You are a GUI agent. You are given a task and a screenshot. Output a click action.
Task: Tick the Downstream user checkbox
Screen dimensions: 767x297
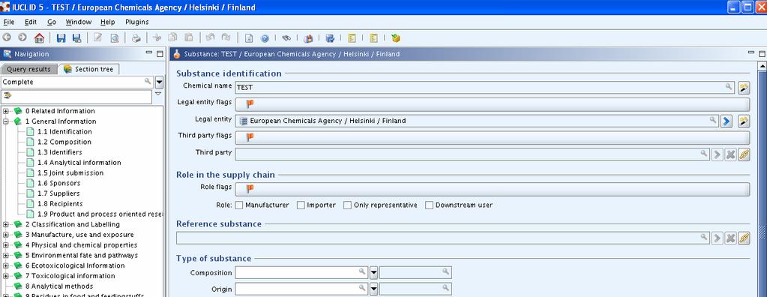click(429, 205)
